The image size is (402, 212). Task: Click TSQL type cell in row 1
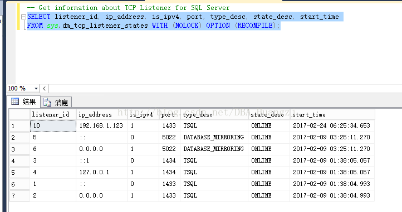pos(214,125)
